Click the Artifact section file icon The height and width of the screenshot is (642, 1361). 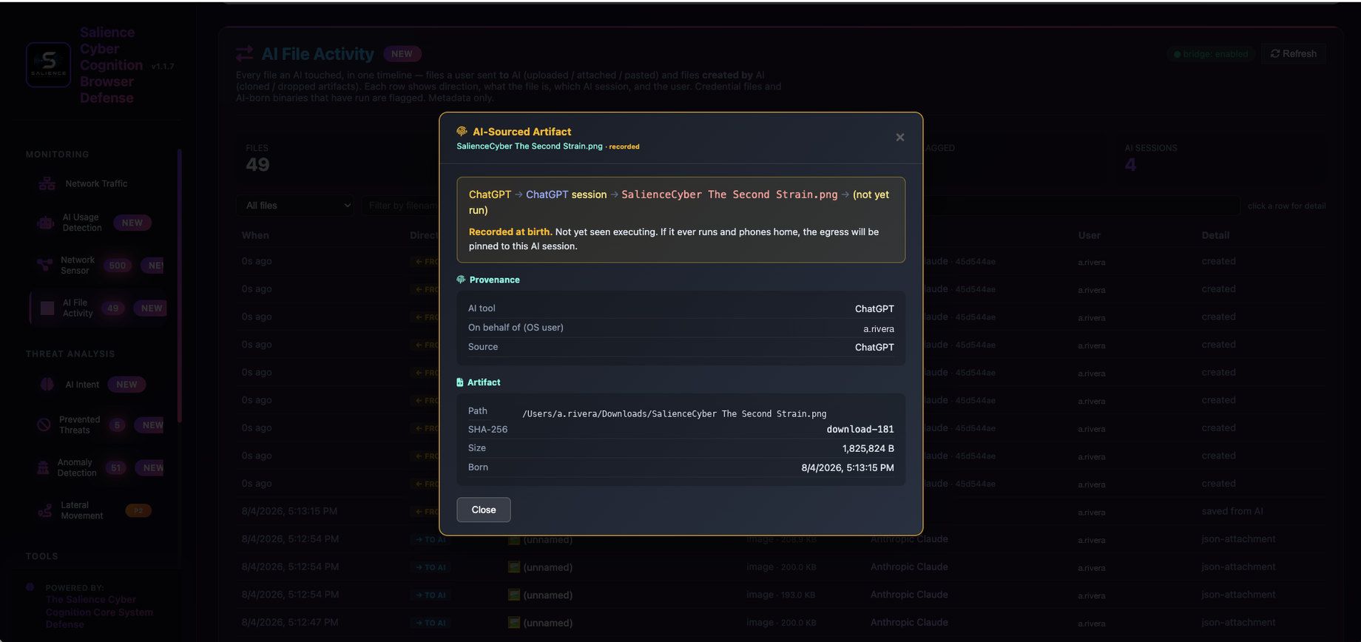(x=460, y=382)
